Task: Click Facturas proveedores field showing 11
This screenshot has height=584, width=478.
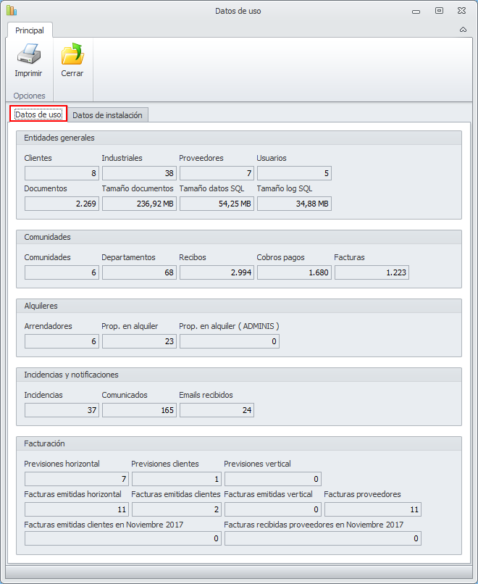Action: (x=373, y=509)
